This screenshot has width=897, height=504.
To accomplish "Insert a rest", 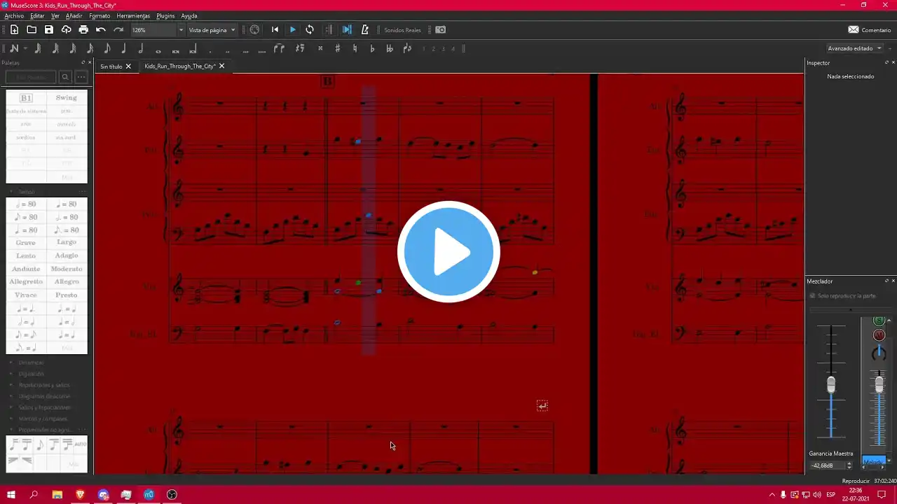I will (x=300, y=48).
